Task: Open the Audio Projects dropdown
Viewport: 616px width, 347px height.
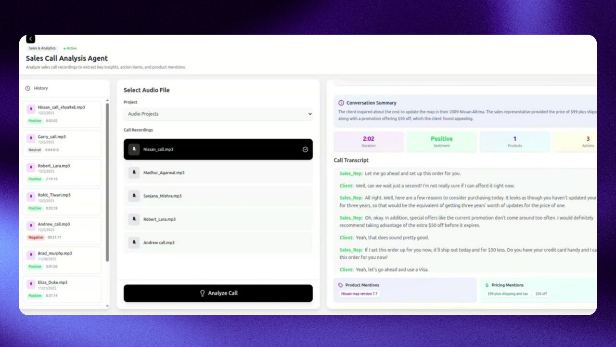Action: 218,114
